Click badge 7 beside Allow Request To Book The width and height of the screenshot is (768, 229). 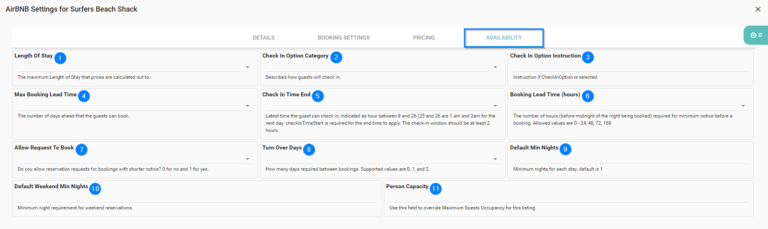click(x=81, y=149)
